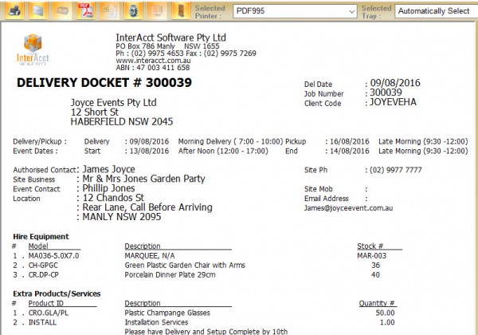This screenshot has width=478, height=335.
Task: Click the ABN : 47 003 411 658 line
Action: [x=153, y=68]
